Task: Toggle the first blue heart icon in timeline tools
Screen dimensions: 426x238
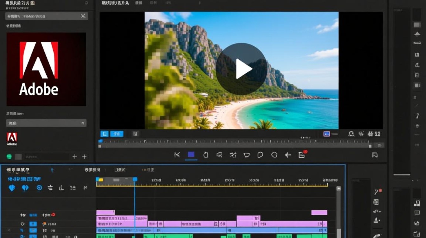Action: [12, 188]
